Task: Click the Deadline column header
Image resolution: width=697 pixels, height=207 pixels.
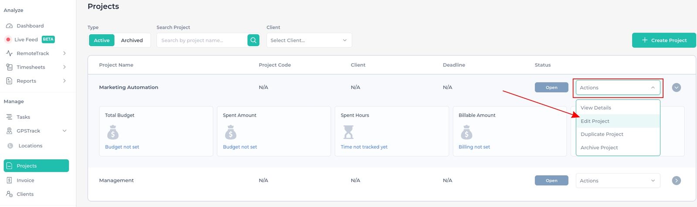Action: [x=454, y=65]
